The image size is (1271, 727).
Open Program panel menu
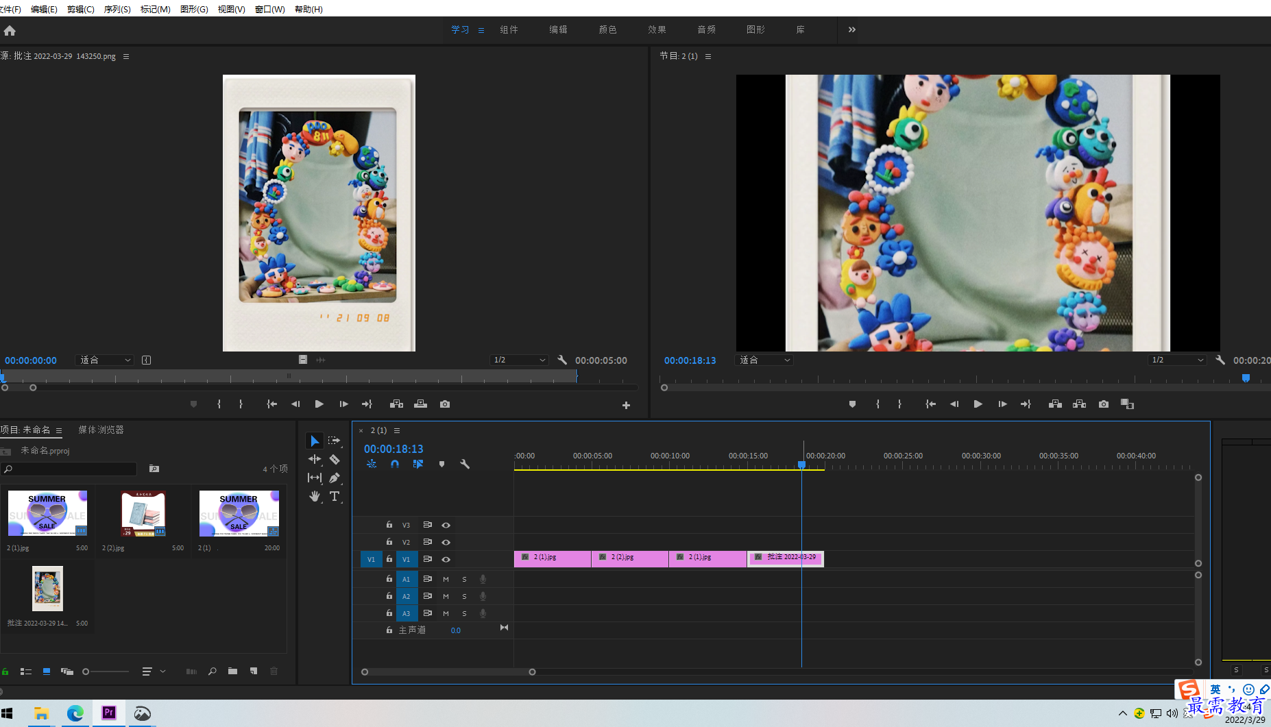tap(708, 56)
